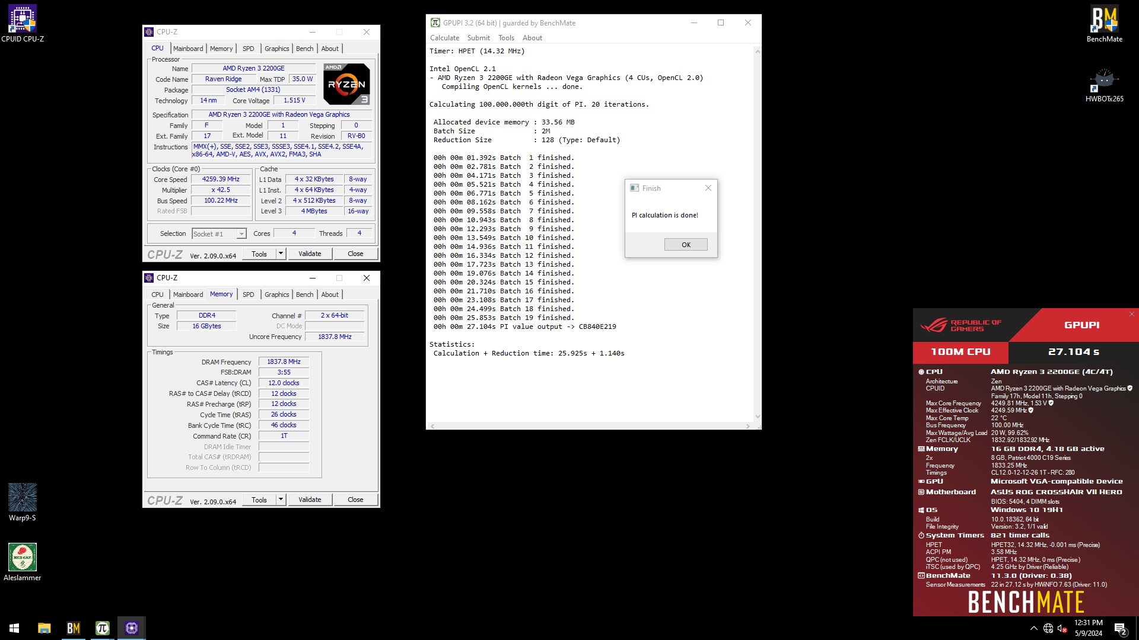
Task: Click Close button in lower CPU-Z
Action: tap(355, 500)
